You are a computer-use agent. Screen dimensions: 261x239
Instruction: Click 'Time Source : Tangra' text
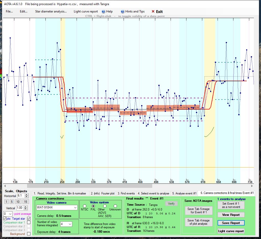click(142, 205)
